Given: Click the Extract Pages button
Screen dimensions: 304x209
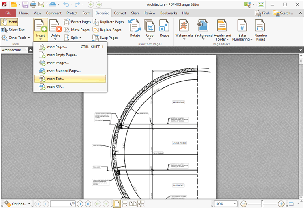Looking at the screenshot, I should click(77, 22).
